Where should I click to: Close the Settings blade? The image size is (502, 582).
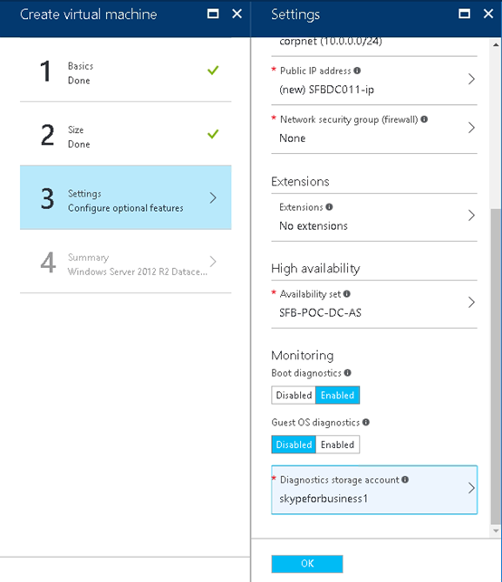(488, 14)
